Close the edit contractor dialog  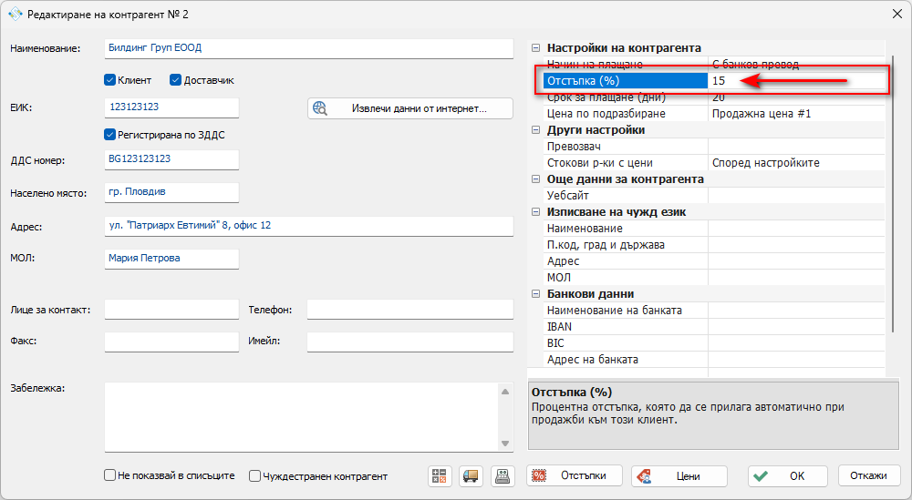point(896,14)
